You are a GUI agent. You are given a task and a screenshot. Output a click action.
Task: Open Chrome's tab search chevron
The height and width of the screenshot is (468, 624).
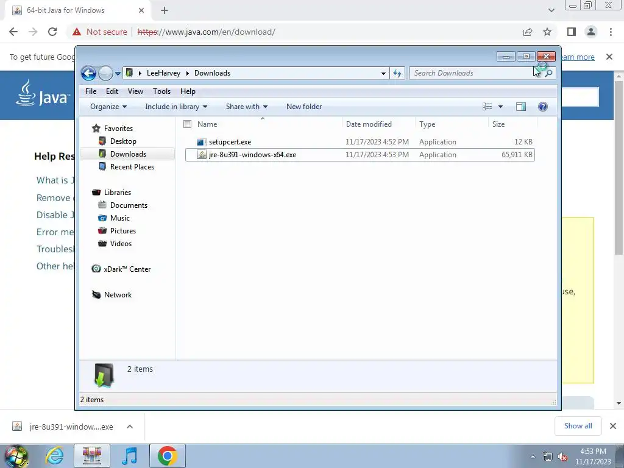pyautogui.click(x=551, y=10)
